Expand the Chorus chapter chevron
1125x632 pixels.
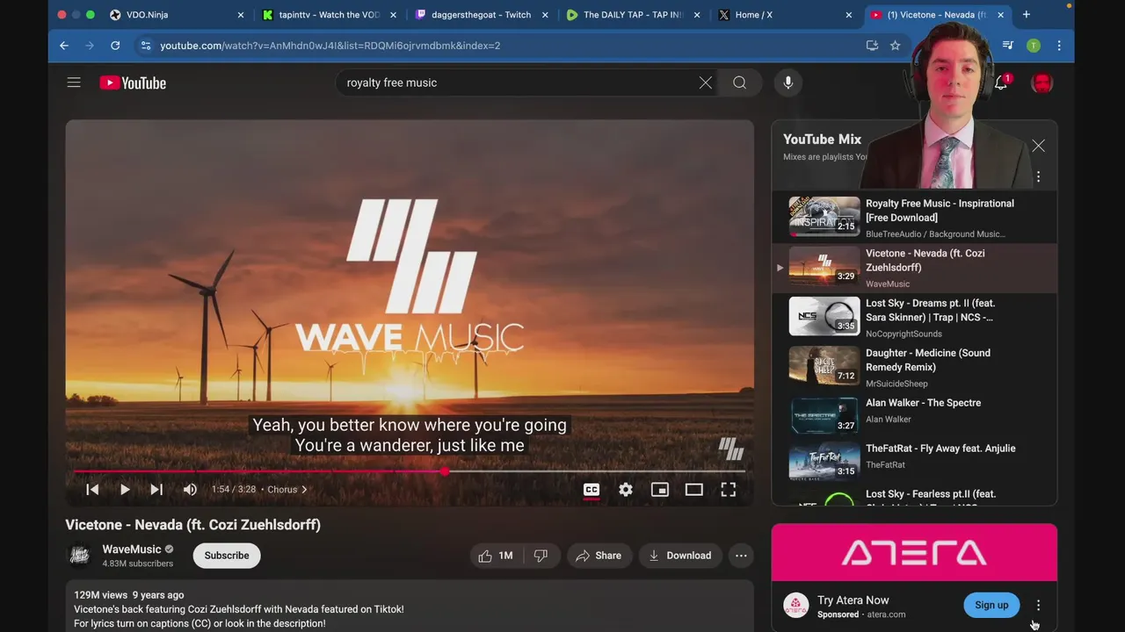click(x=304, y=490)
